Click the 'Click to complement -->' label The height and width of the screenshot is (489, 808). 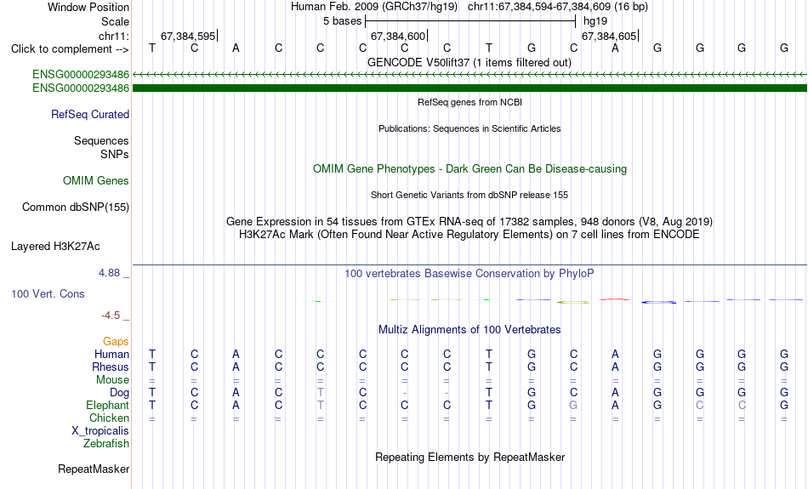pos(70,49)
